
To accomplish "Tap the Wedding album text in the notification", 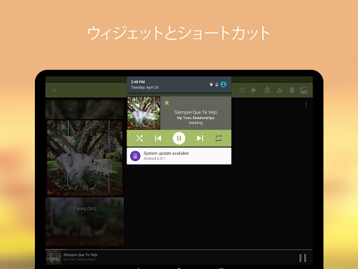I will pyautogui.click(x=196, y=123).
